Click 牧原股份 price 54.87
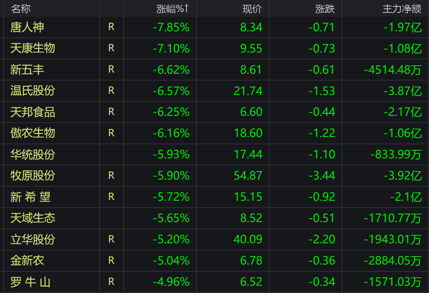 [x=248, y=176]
